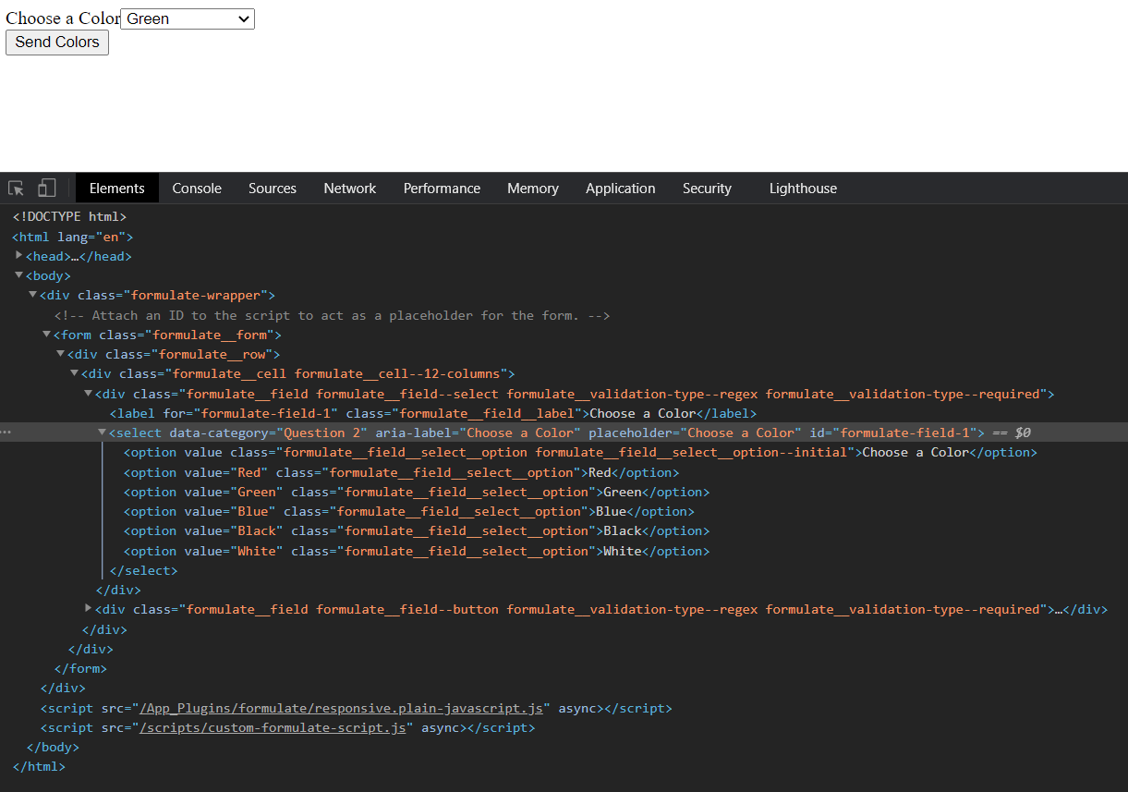Viewport: 1128px width, 792px height.
Task: Open the custom-formulate-script.js link
Action: (272, 727)
